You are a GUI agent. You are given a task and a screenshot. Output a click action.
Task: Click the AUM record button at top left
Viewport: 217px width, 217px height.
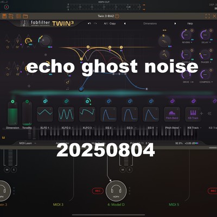7,7
